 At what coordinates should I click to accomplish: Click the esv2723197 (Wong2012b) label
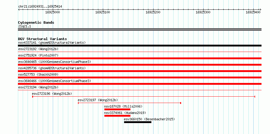[98, 100]
